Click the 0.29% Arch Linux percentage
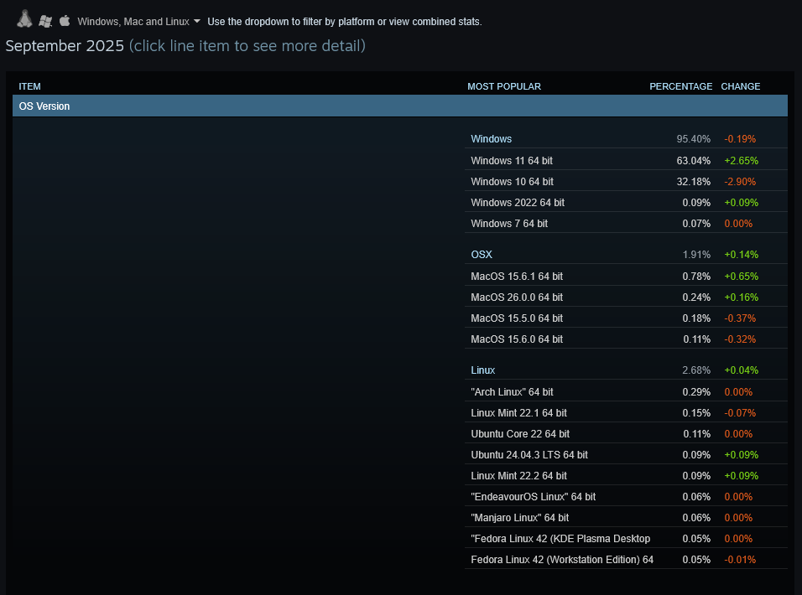This screenshot has height=595, width=802. click(696, 391)
